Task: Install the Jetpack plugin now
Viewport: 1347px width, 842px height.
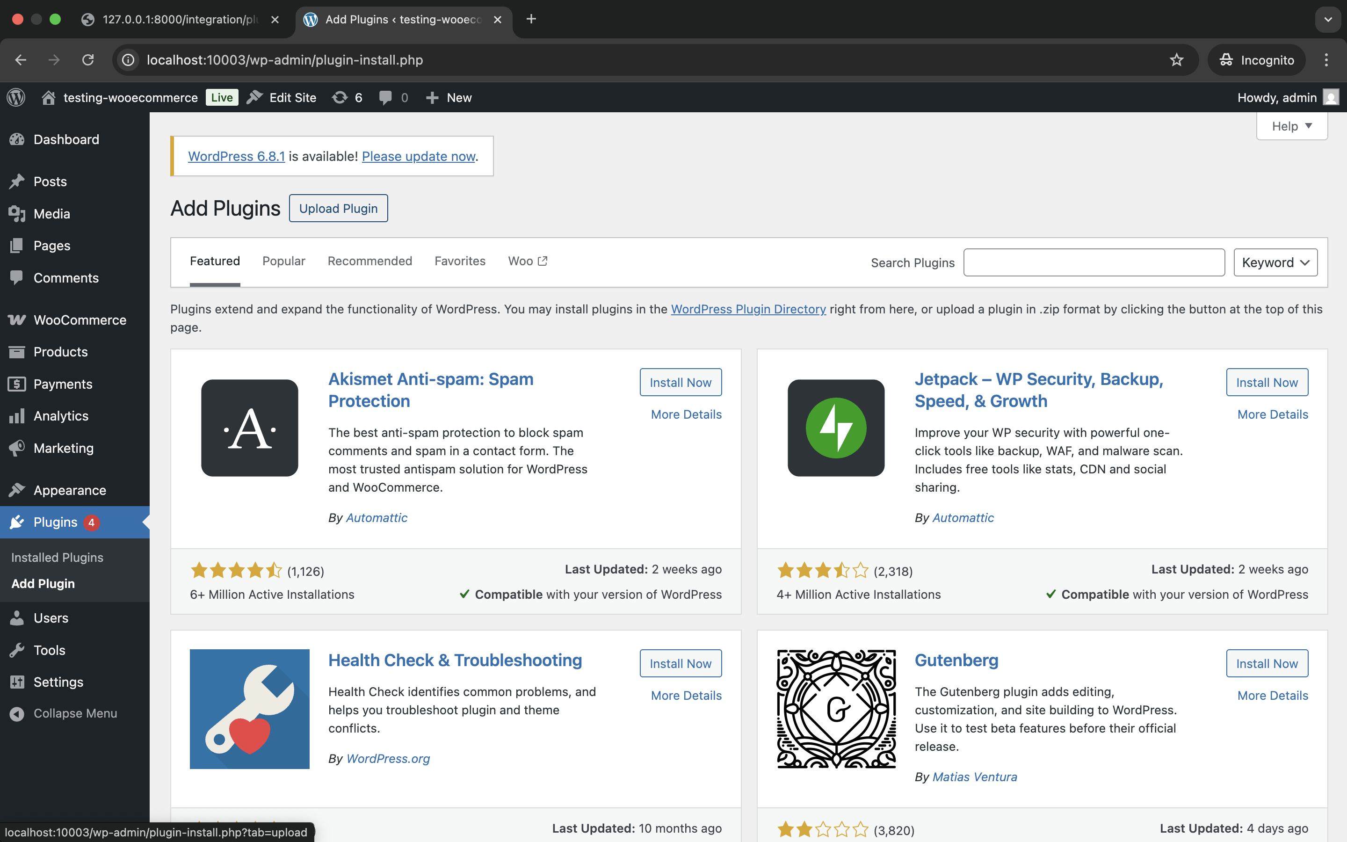Action: (1267, 383)
